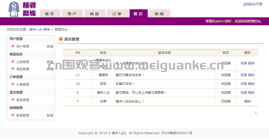Open the 猿来入此-商城 breadcrumb link
The width and height of the screenshot is (269, 139).
[39, 30]
